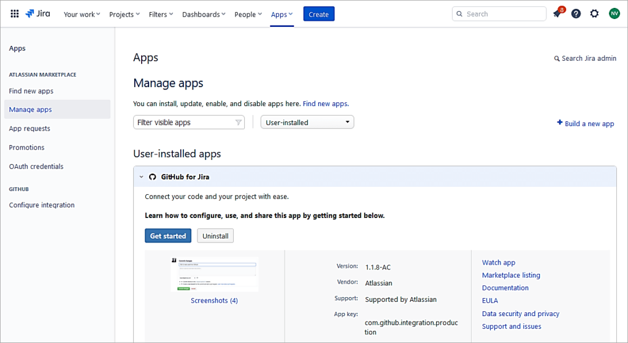Viewport: 628px width, 343px height.
Task: Click the Search Jira admin magnifier icon
Action: [x=557, y=59]
